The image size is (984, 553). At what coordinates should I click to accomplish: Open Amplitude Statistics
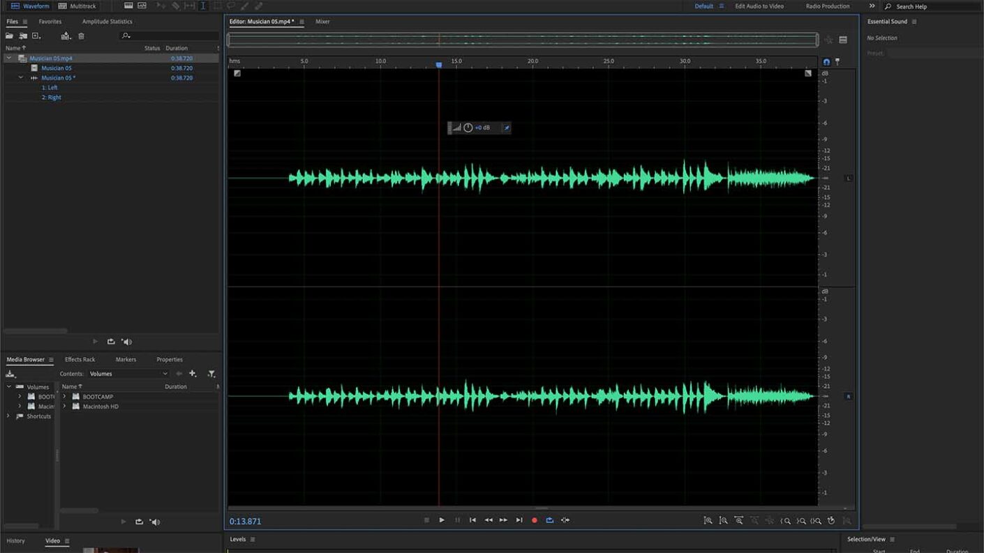pyautogui.click(x=108, y=21)
